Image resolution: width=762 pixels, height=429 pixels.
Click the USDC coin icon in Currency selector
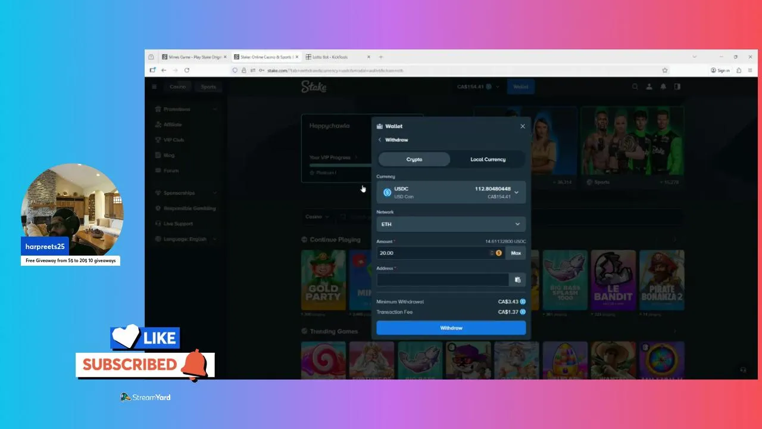coord(387,192)
